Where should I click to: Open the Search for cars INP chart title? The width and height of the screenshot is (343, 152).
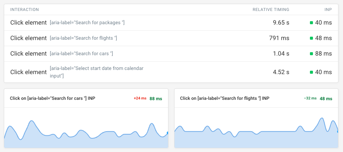(x=52, y=98)
